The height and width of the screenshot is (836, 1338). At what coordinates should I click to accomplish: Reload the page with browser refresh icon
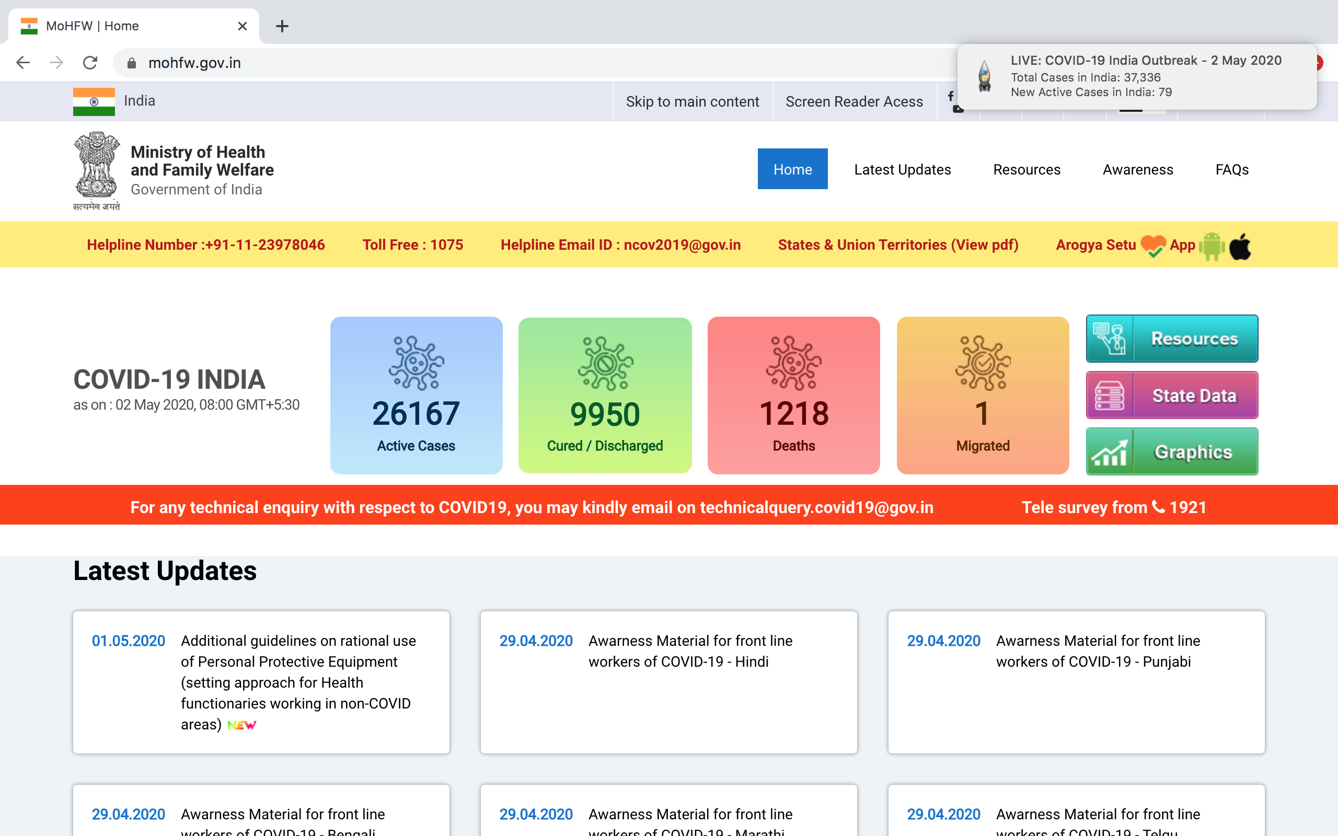coord(90,63)
